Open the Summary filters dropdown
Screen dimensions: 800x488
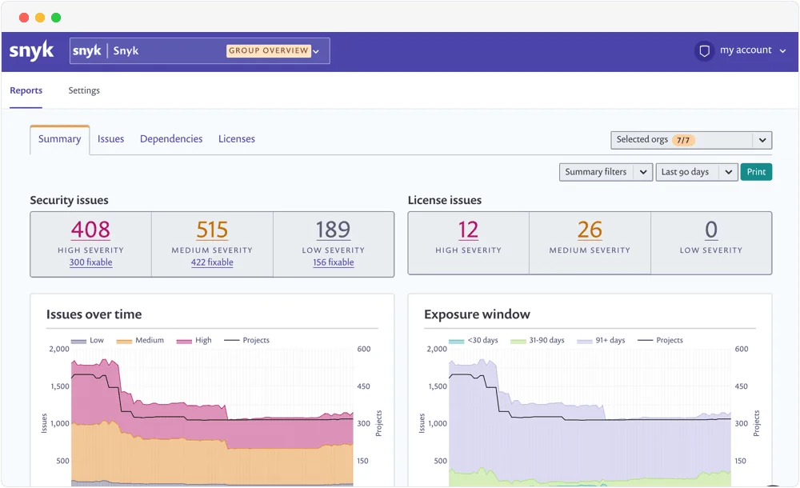(x=605, y=171)
